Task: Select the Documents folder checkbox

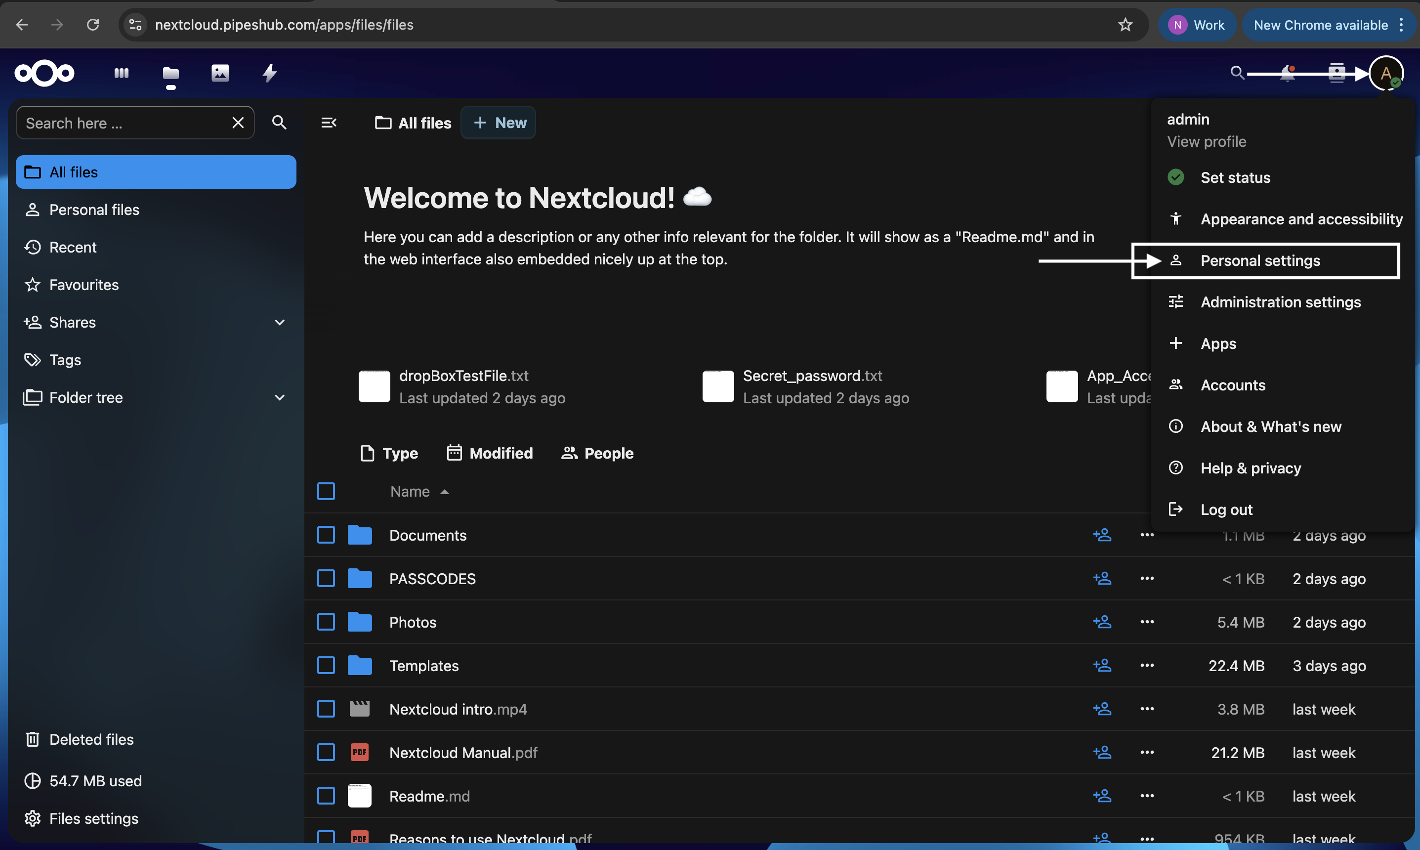Action: point(326,534)
